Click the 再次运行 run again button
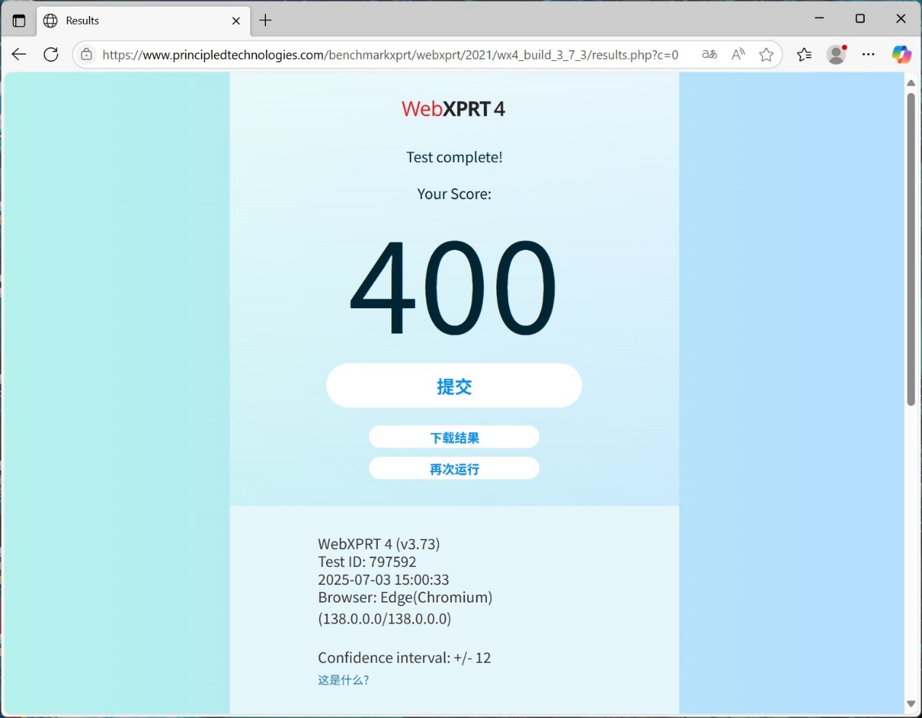 [x=454, y=469]
